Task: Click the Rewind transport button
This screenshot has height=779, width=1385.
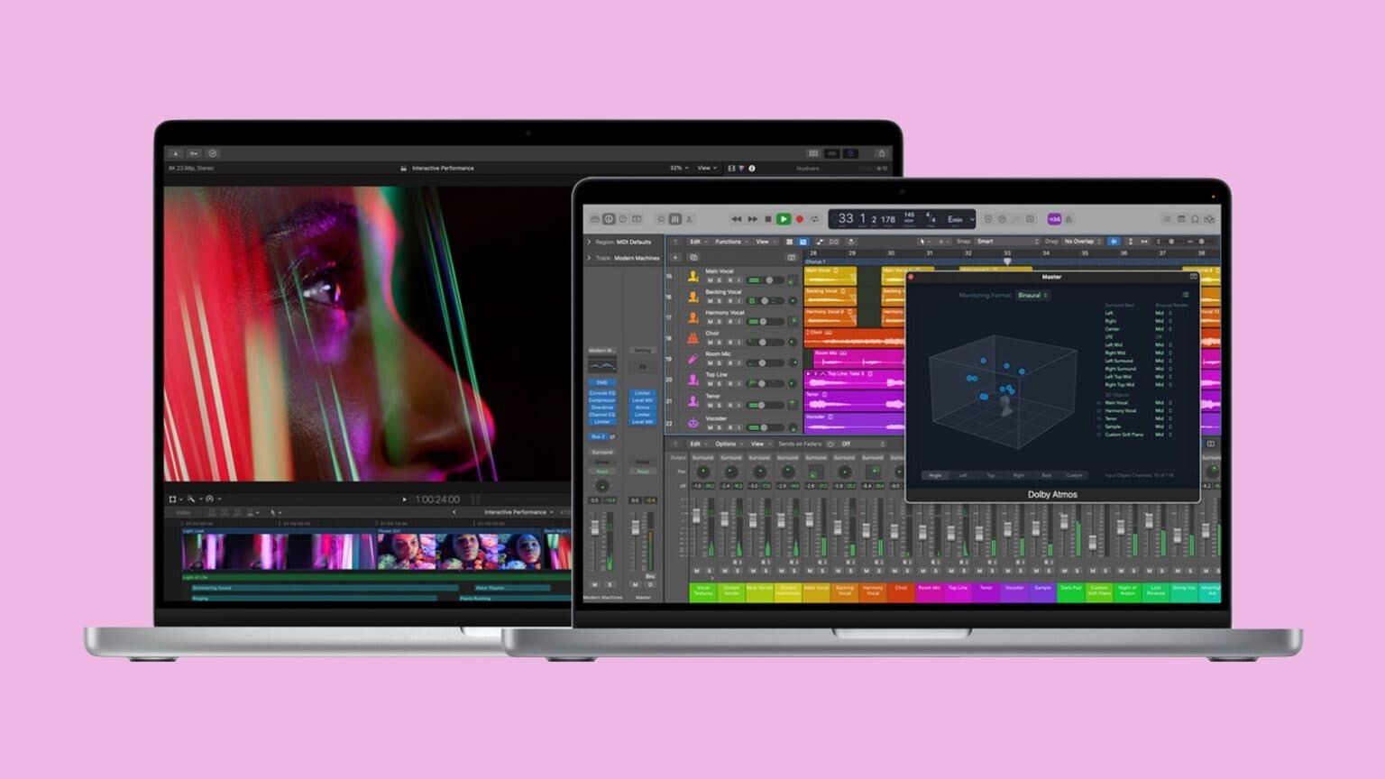Action: click(737, 219)
